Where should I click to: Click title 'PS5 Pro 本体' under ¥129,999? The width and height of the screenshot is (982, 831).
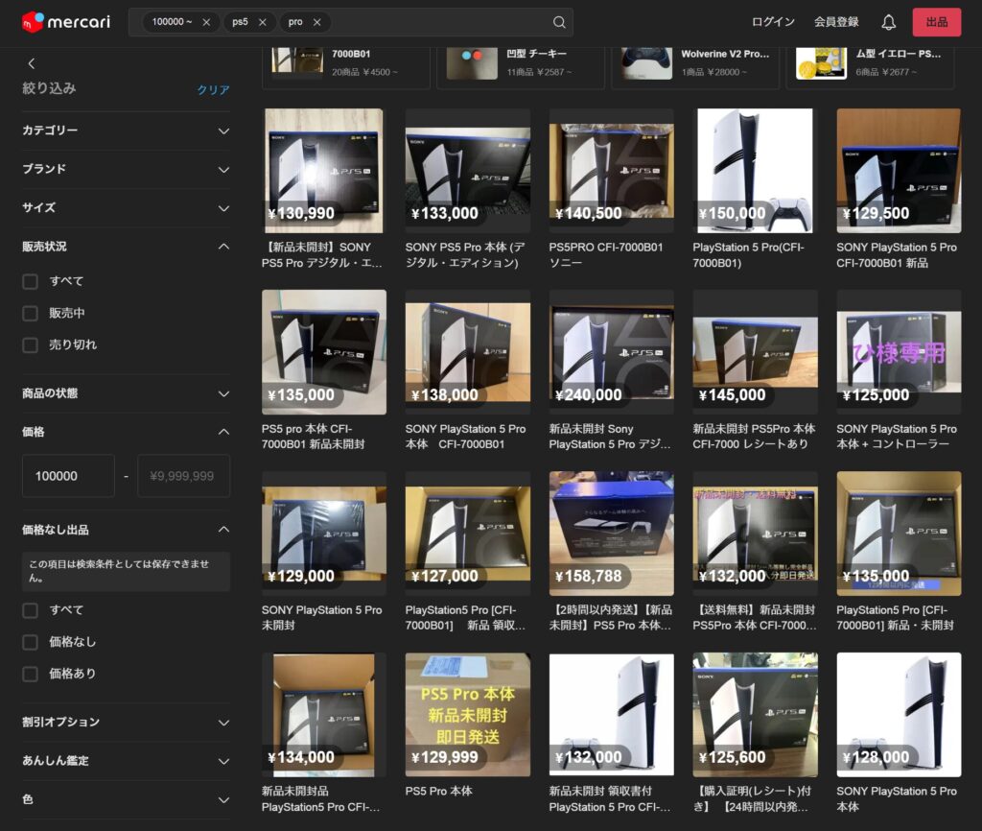[x=438, y=791]
